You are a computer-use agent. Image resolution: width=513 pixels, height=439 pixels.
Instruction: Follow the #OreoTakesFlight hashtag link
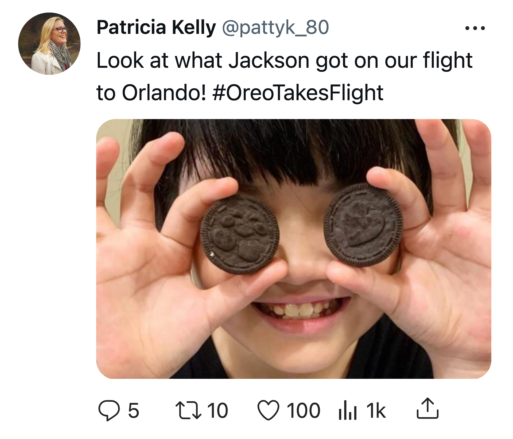point(298,93)
